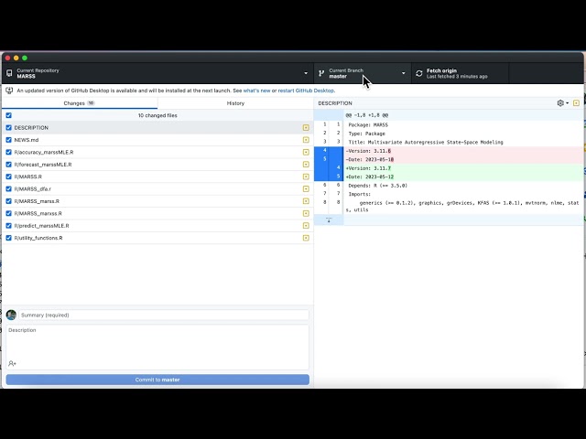This screenshot has width=586, height=439.
Task: Click the Fetch origin button
Action: tap(460, 73)
